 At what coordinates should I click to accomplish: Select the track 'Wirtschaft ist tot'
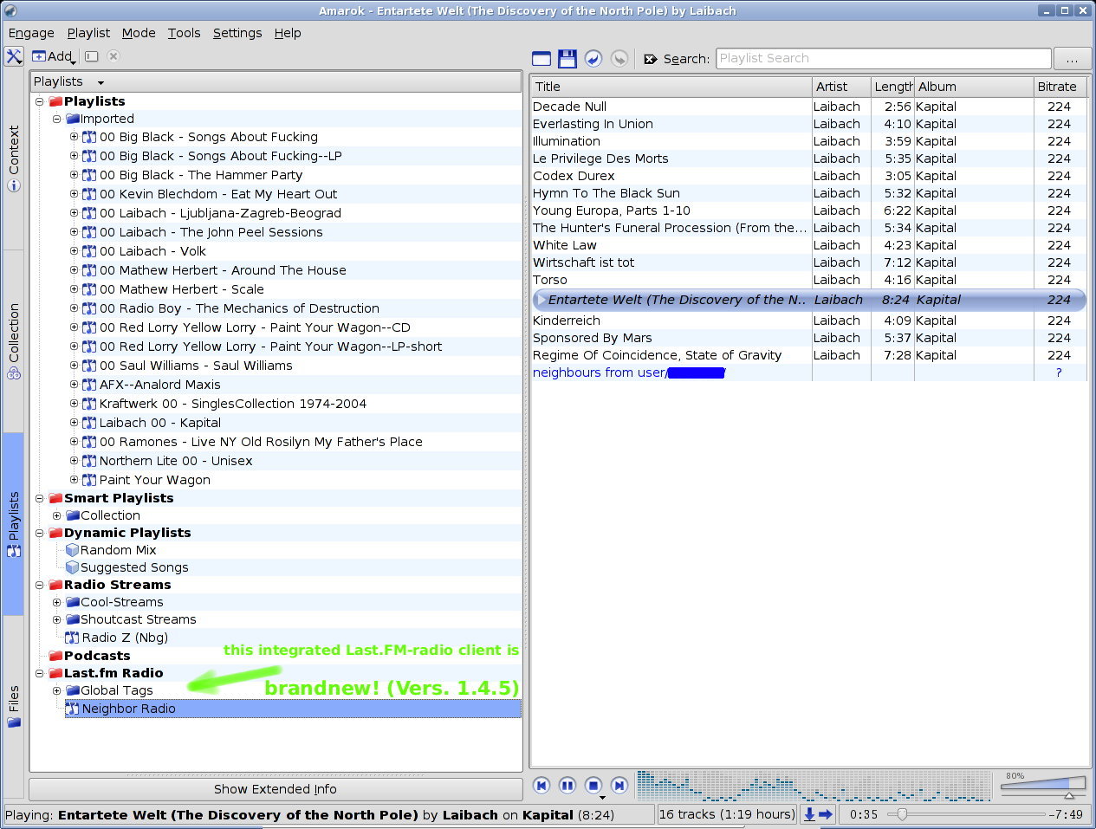tap(810, 262)
